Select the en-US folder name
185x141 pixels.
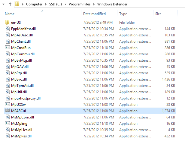click(16, 23)
